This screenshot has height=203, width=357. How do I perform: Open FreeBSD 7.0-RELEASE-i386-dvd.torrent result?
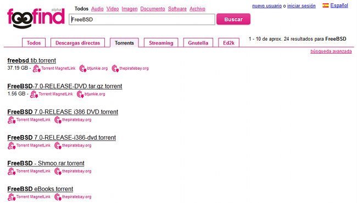coord(62,138)
